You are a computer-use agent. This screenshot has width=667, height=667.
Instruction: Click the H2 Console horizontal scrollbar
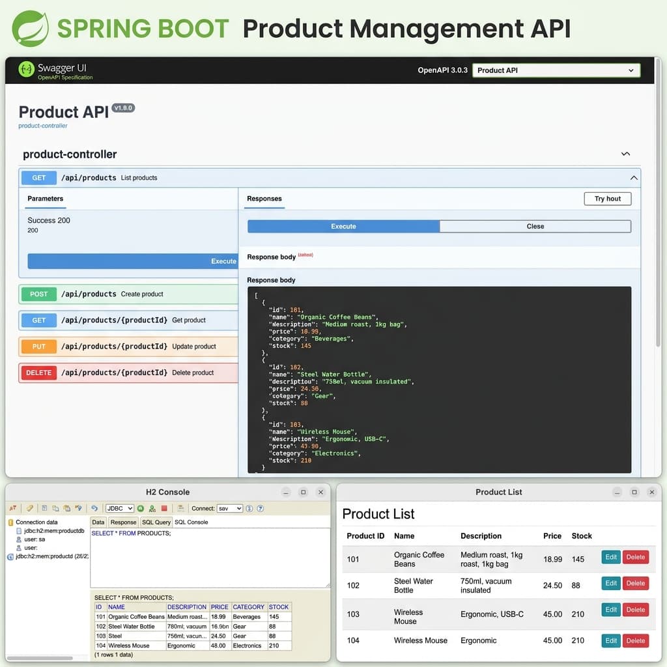[40, 658]
